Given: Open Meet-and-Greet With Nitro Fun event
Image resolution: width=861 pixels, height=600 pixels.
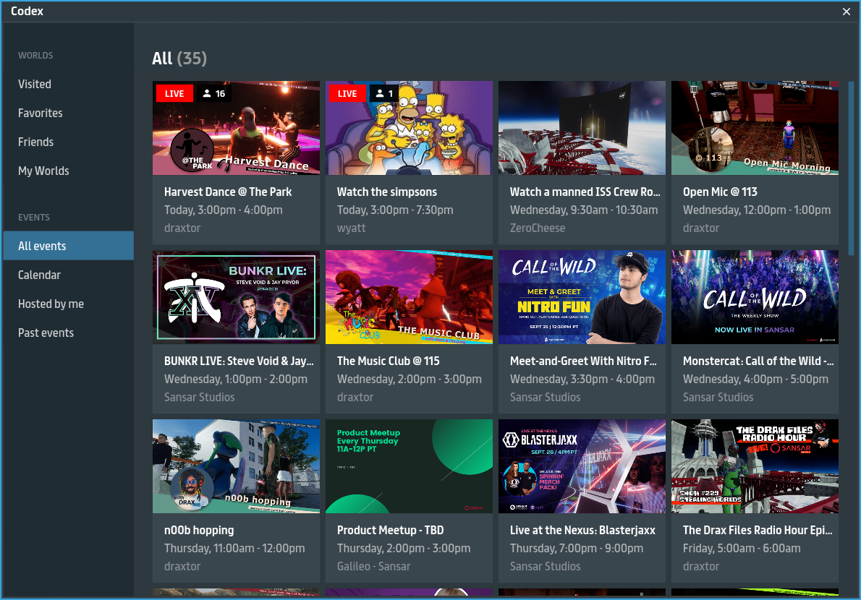Looking at the screenshot, I should (582, 296).
